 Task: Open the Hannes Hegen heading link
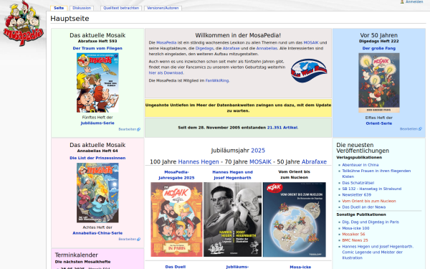coord(199,162)
